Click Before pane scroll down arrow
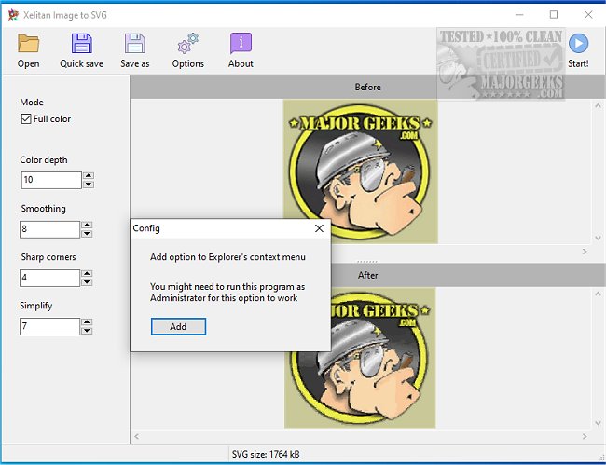 (598, 238)
